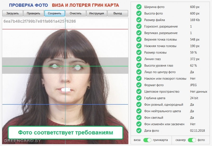The width and height of the screenshot is (212, 146).
Task: Click the Фото соответствует требованиям result banner
Action: coord(65,132)
